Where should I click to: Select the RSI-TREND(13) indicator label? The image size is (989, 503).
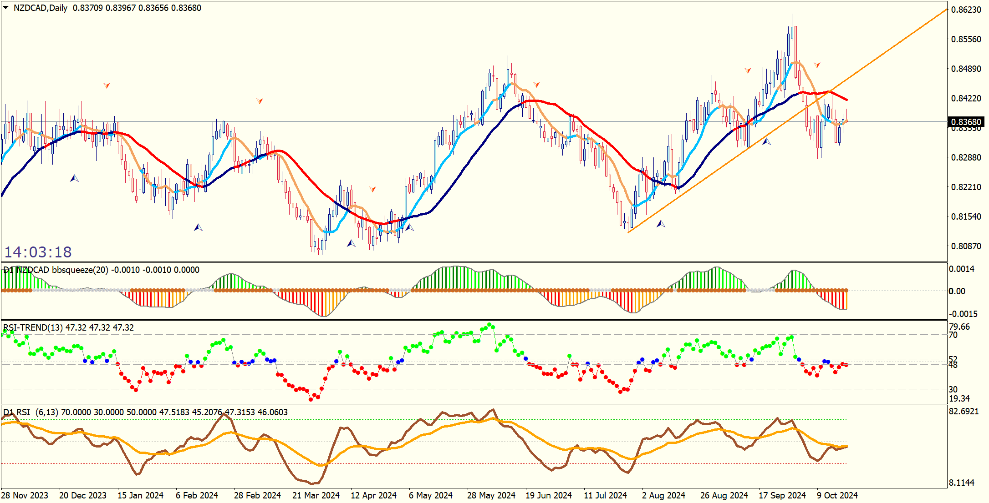point(33,327)
